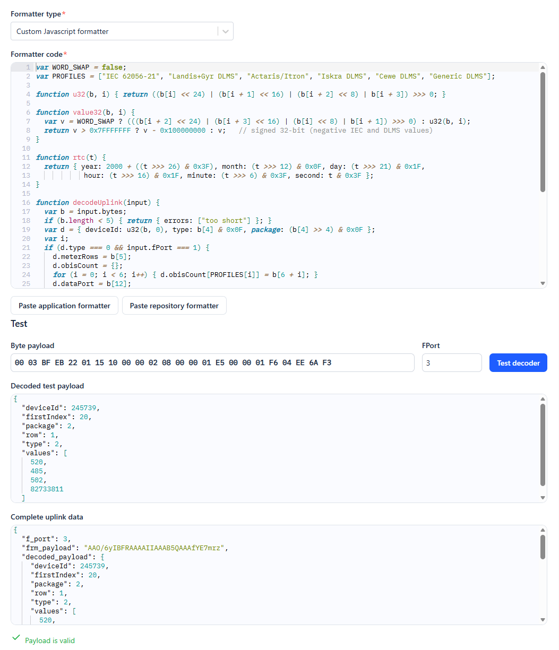Click the "decoded_payload" line in uplink data
The height and width of the screenshot is (650, 559).
[x=63, y=557]
